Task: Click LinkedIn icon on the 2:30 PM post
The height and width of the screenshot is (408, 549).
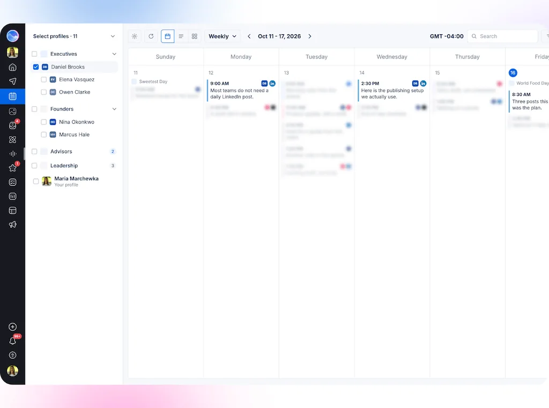Action: click(424, 83)
